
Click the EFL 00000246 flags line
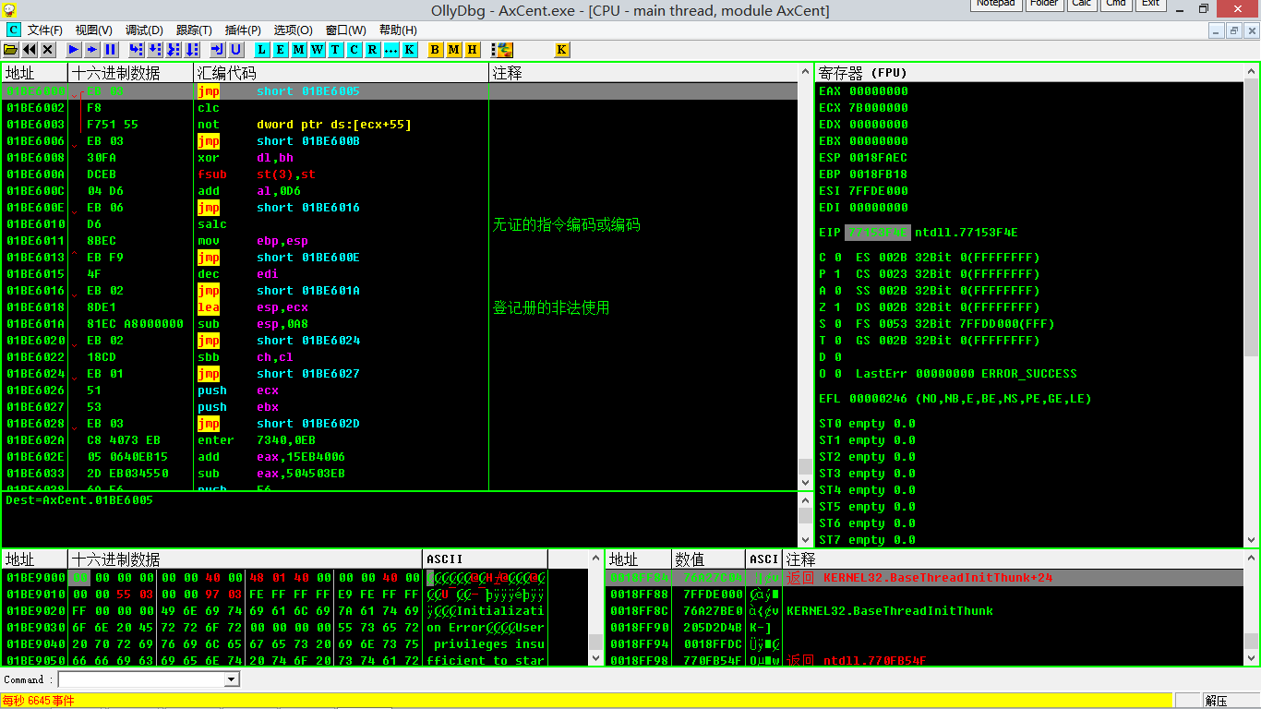click(x=955, y=399)
